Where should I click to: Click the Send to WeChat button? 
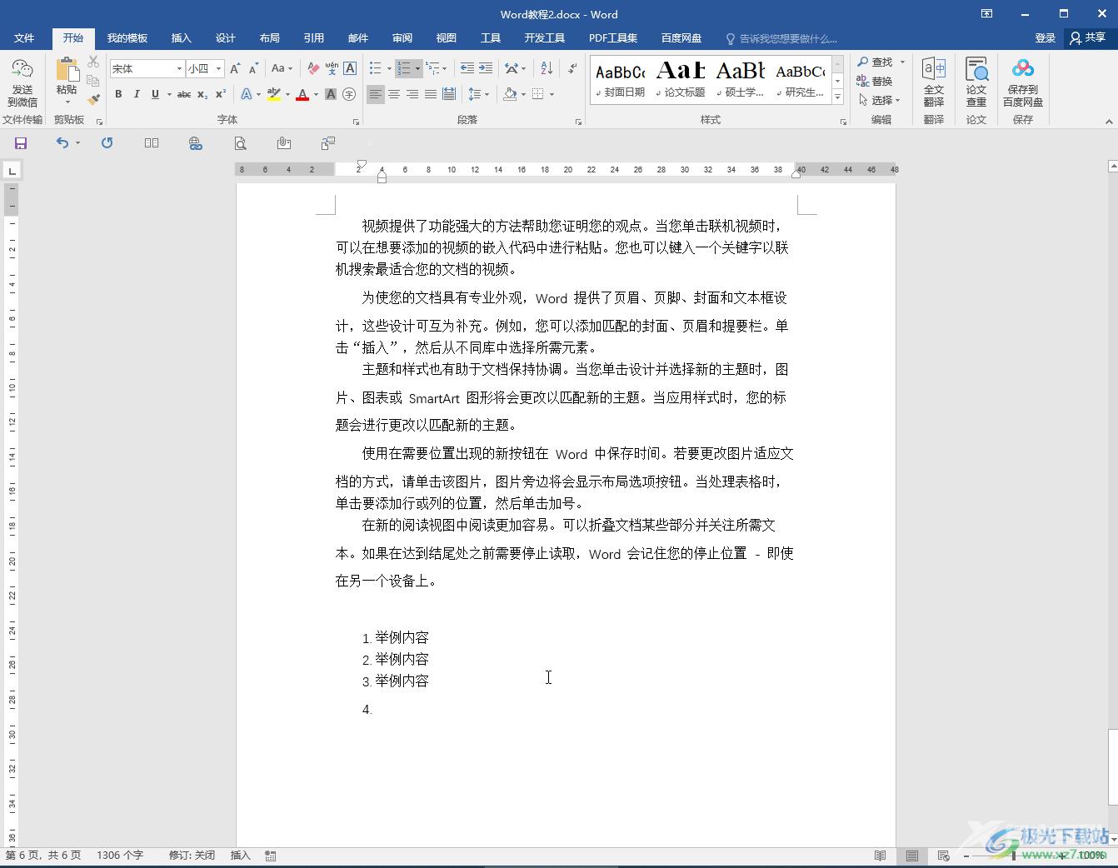point(22,82)
